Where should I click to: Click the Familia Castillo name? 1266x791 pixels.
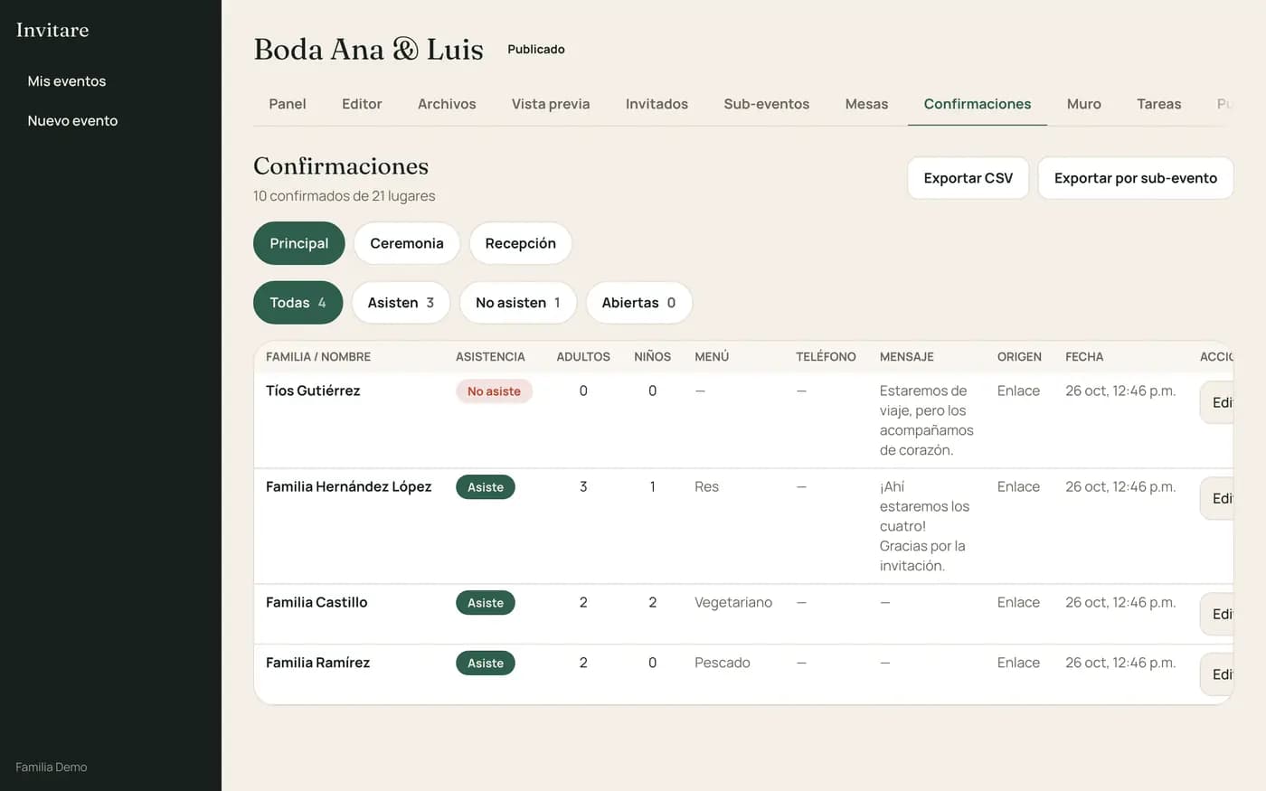coord(316,602)
